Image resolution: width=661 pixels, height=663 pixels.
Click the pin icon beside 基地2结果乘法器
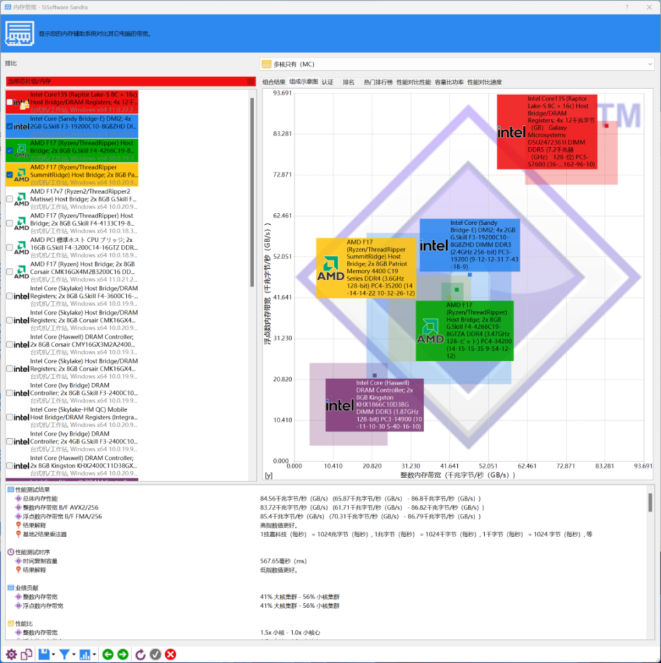[x=18, y=534]
